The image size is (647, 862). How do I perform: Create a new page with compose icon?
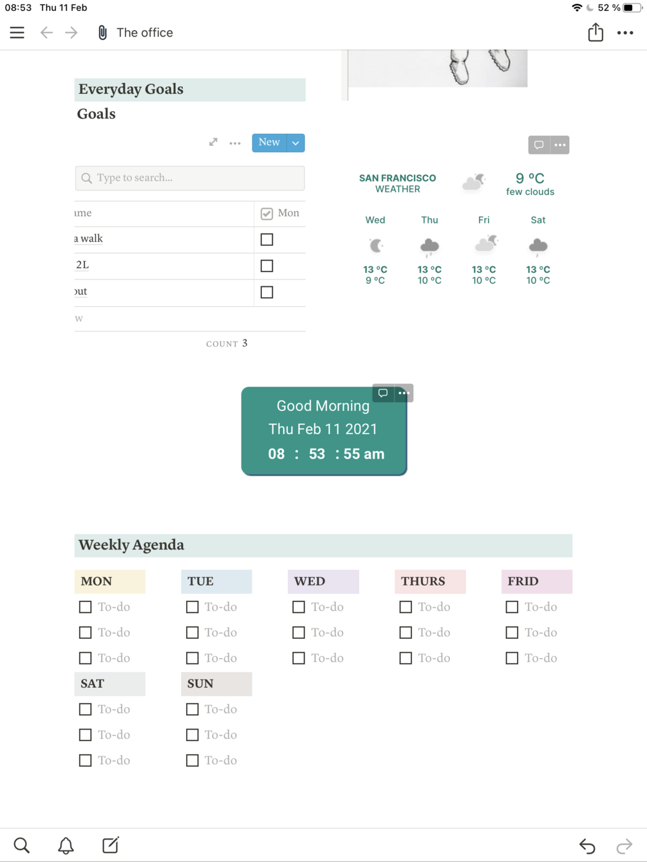(x=110, y=845)
